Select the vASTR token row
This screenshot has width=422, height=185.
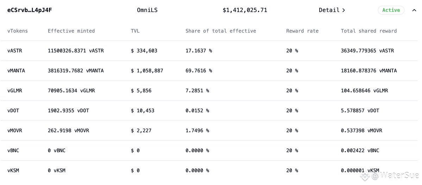tap(15, 51)
